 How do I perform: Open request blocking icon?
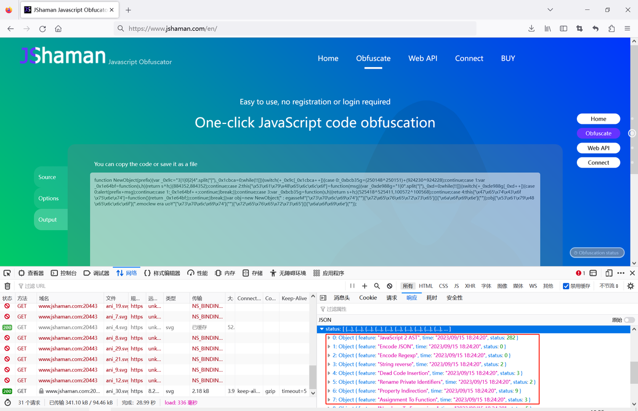point(389,286)
